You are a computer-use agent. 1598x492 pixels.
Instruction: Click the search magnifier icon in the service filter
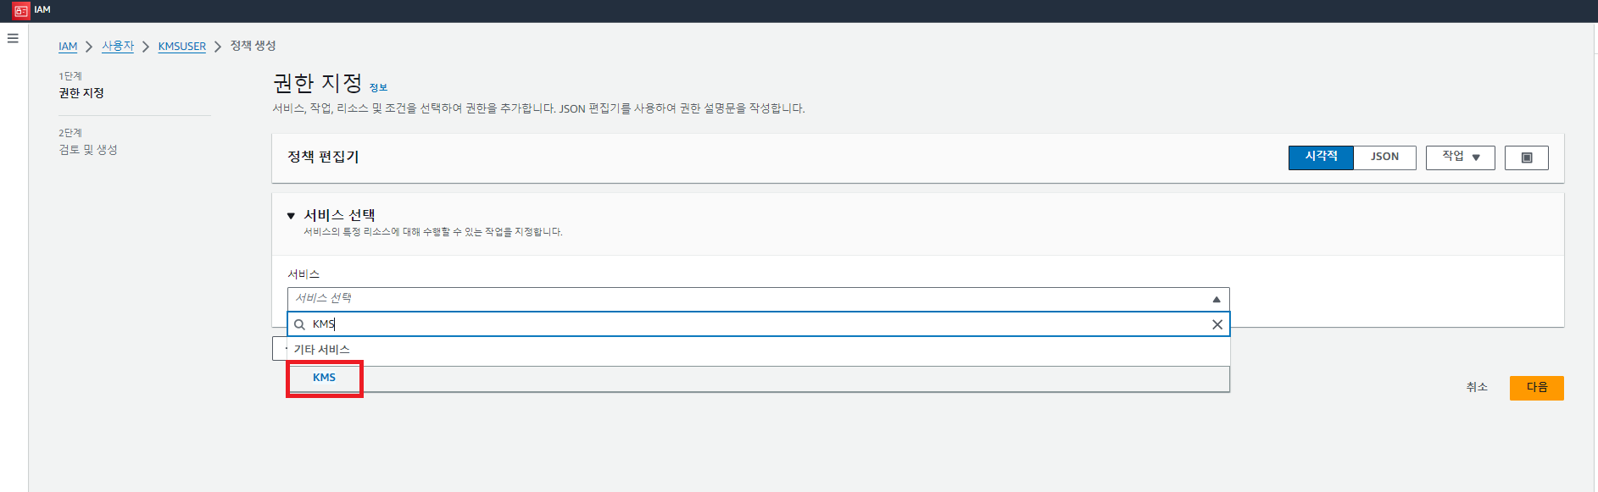coord(299,324)
